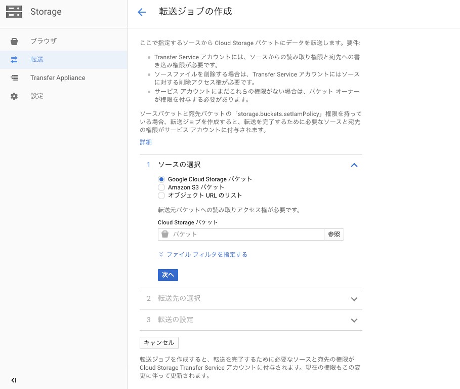
Task: Click the bucket icon inside the bucket field
Action: tap(165, 235)
